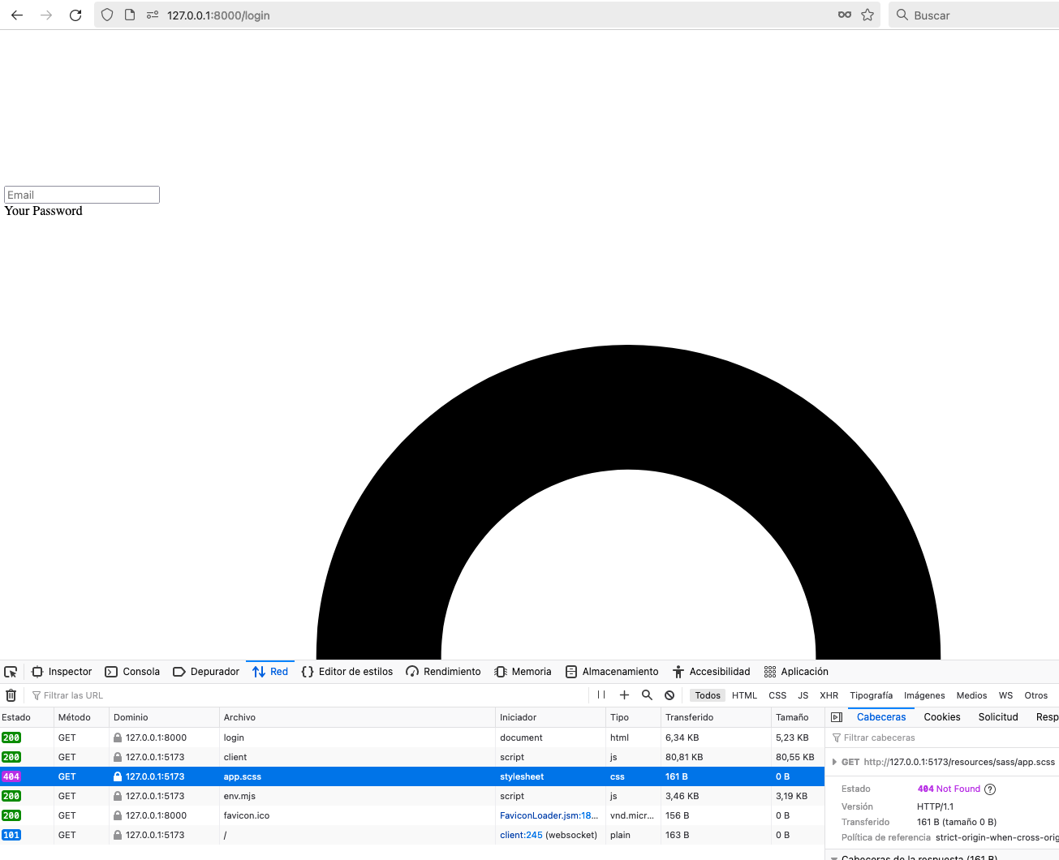Viewport: 1059px width, 860px height.
Task: Open the client:245 websocket initiator link
Action: coord(520,835)
